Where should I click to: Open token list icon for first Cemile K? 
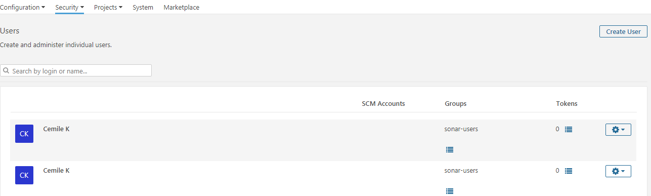click(569, 129)
